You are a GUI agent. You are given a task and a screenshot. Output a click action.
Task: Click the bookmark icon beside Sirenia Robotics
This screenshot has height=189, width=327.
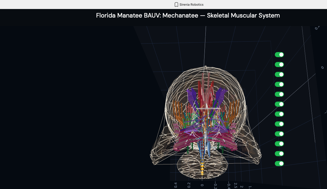pyautogui.click(x=176, y=5)
